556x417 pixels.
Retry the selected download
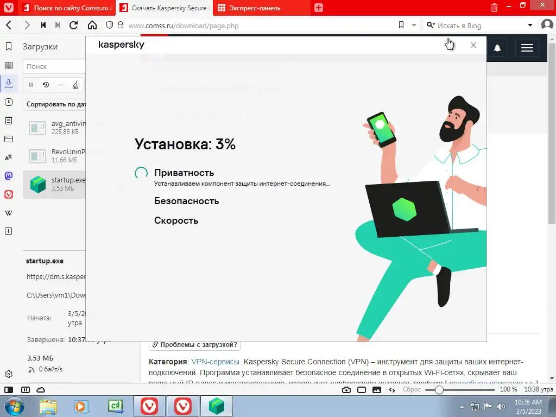(46, 85)
